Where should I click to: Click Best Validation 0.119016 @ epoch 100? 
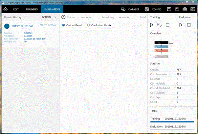(x=34, y=39)
